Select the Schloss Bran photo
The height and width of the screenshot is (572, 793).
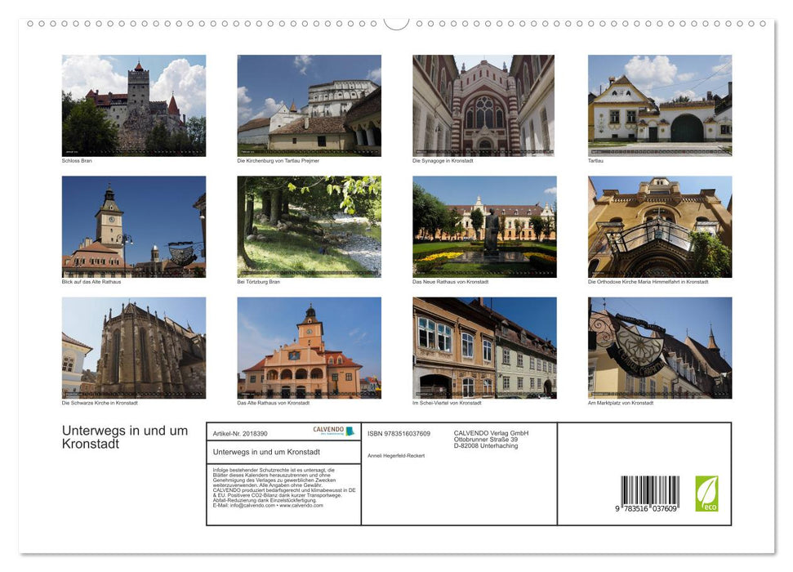pos(133,105)
